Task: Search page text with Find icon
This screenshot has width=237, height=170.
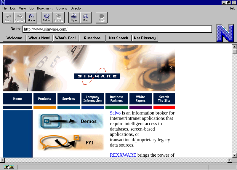Action: [86, 18]
